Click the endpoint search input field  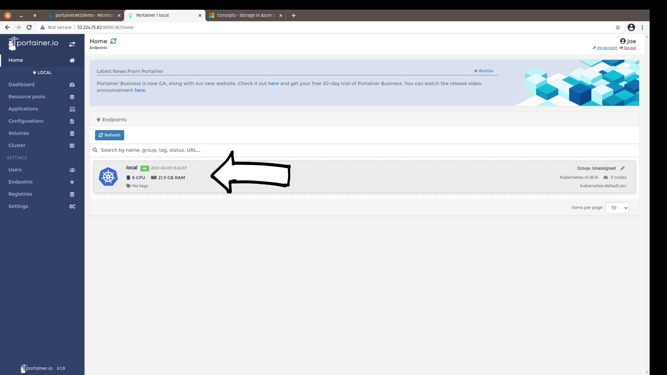(x=243, y=150)
